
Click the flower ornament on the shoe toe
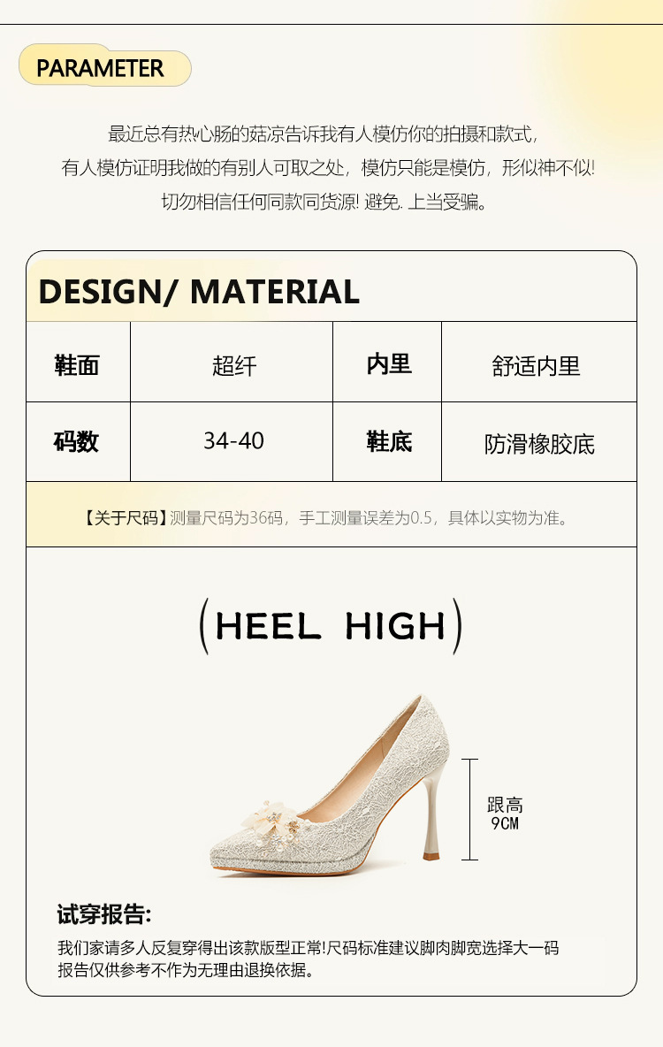coord(276,825)
